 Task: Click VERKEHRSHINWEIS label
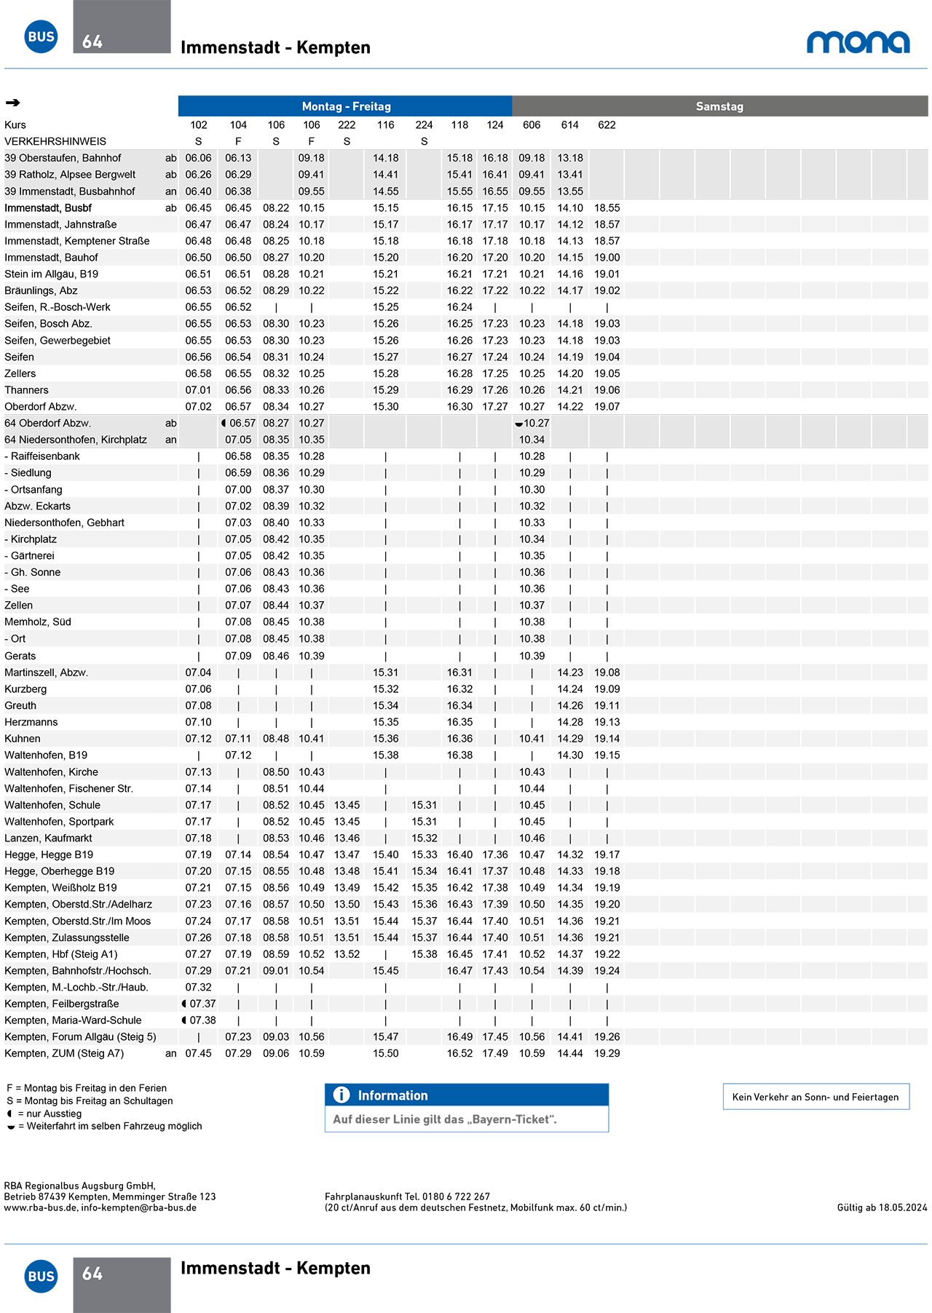point(55,141)
